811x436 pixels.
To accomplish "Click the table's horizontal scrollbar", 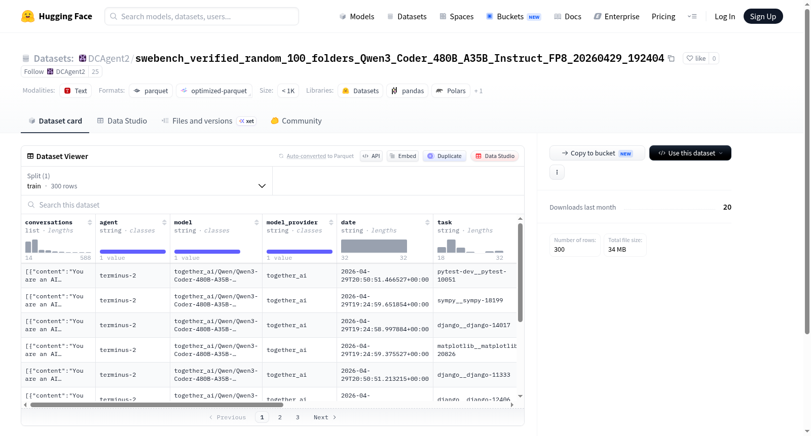I will pyautogui.click(x=157, y=405).
